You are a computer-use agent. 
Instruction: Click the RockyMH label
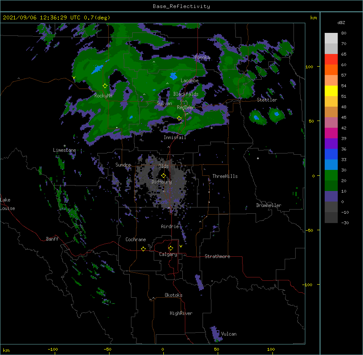click(x=103, y=96)
